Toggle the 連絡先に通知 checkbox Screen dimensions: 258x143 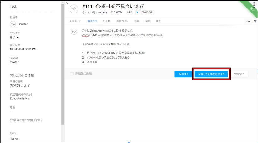click(72, 74)
